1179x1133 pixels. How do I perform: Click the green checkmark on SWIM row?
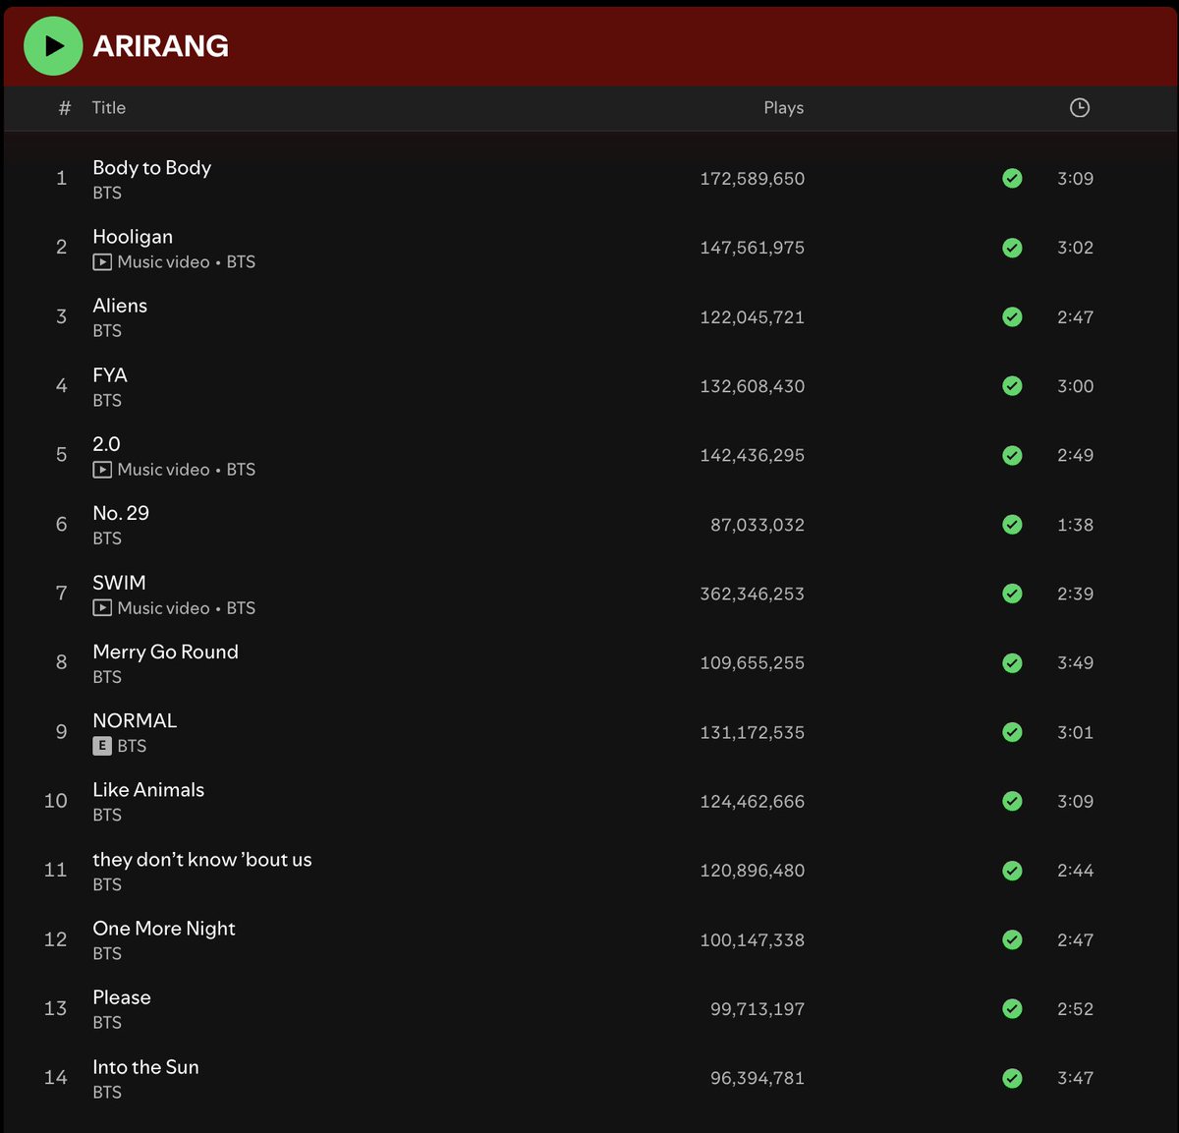point(1012,594)
